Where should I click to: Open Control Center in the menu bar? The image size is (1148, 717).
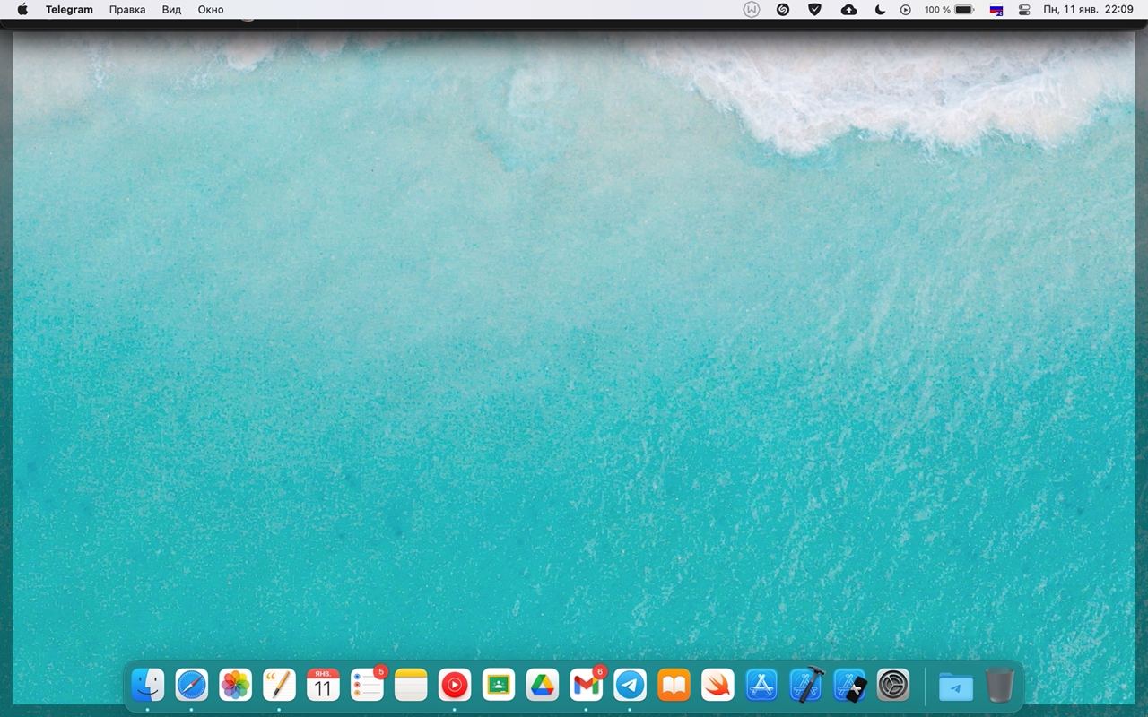point(1025,10)
